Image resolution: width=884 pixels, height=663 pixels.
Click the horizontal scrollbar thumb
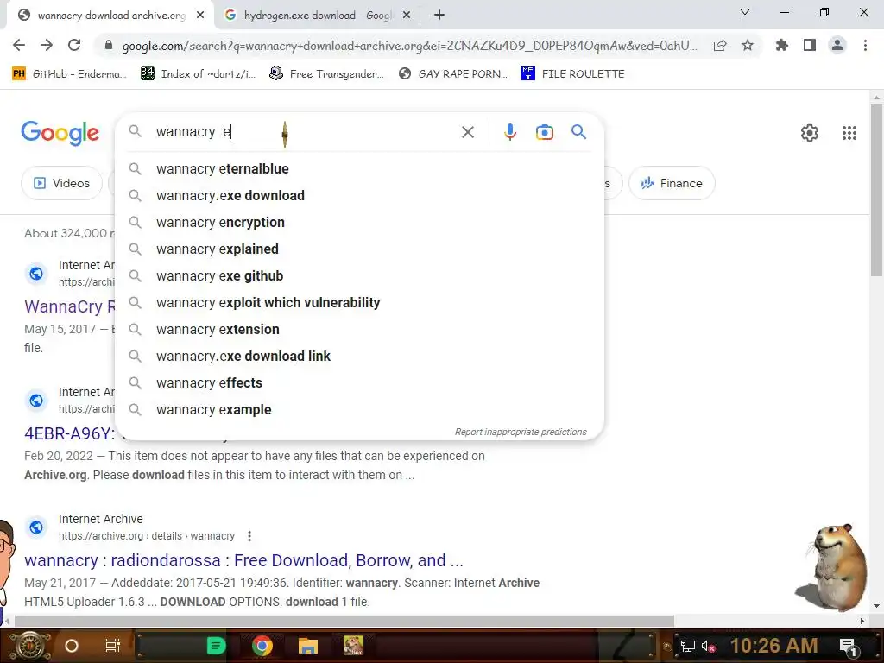click(x=344, y=622)
